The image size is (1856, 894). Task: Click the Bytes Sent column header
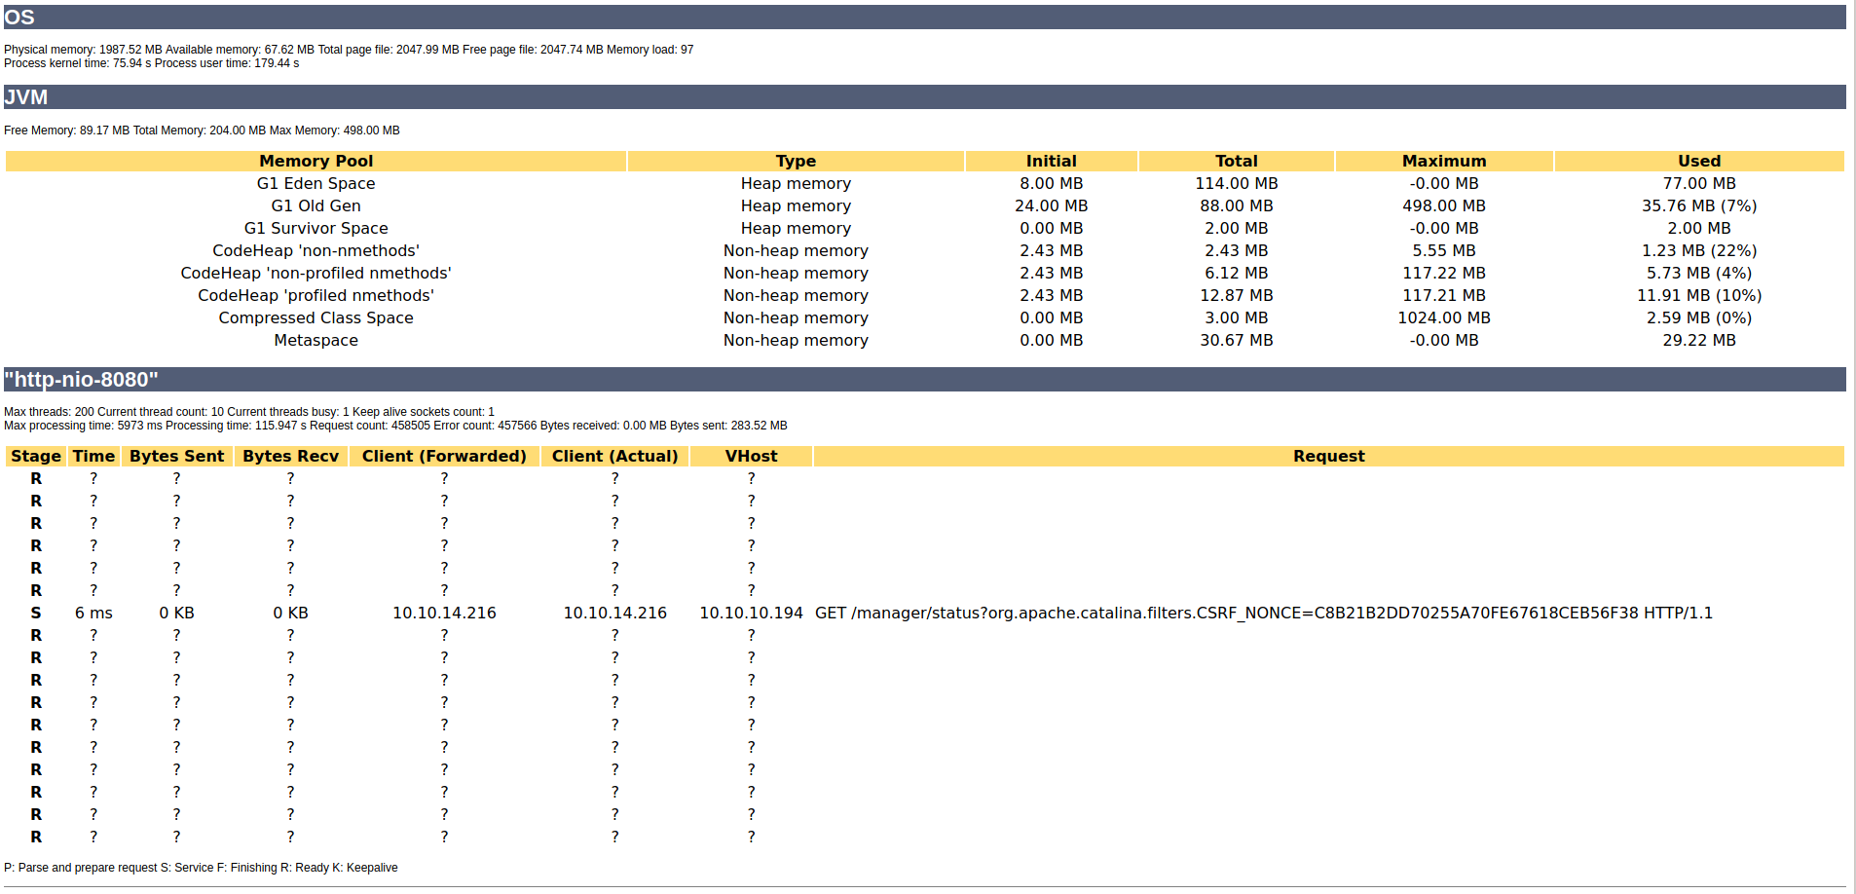tap(176, 457)
